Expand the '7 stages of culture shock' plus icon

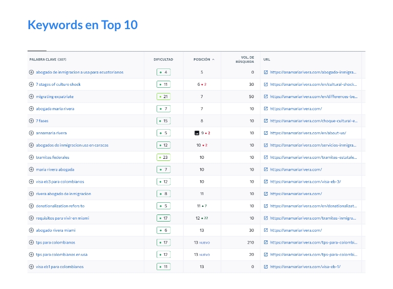tap(31, 84)
